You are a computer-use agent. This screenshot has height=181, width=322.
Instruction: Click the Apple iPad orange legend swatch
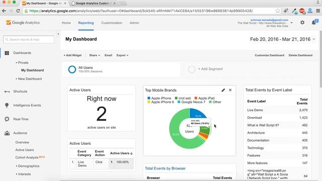click(x=196, y=98)
